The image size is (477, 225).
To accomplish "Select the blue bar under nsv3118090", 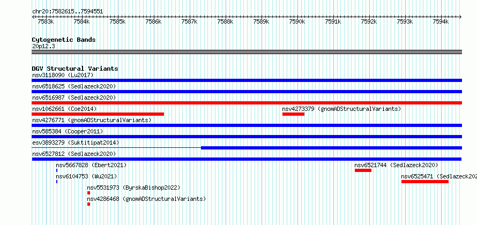I will [x=247, y=80].
